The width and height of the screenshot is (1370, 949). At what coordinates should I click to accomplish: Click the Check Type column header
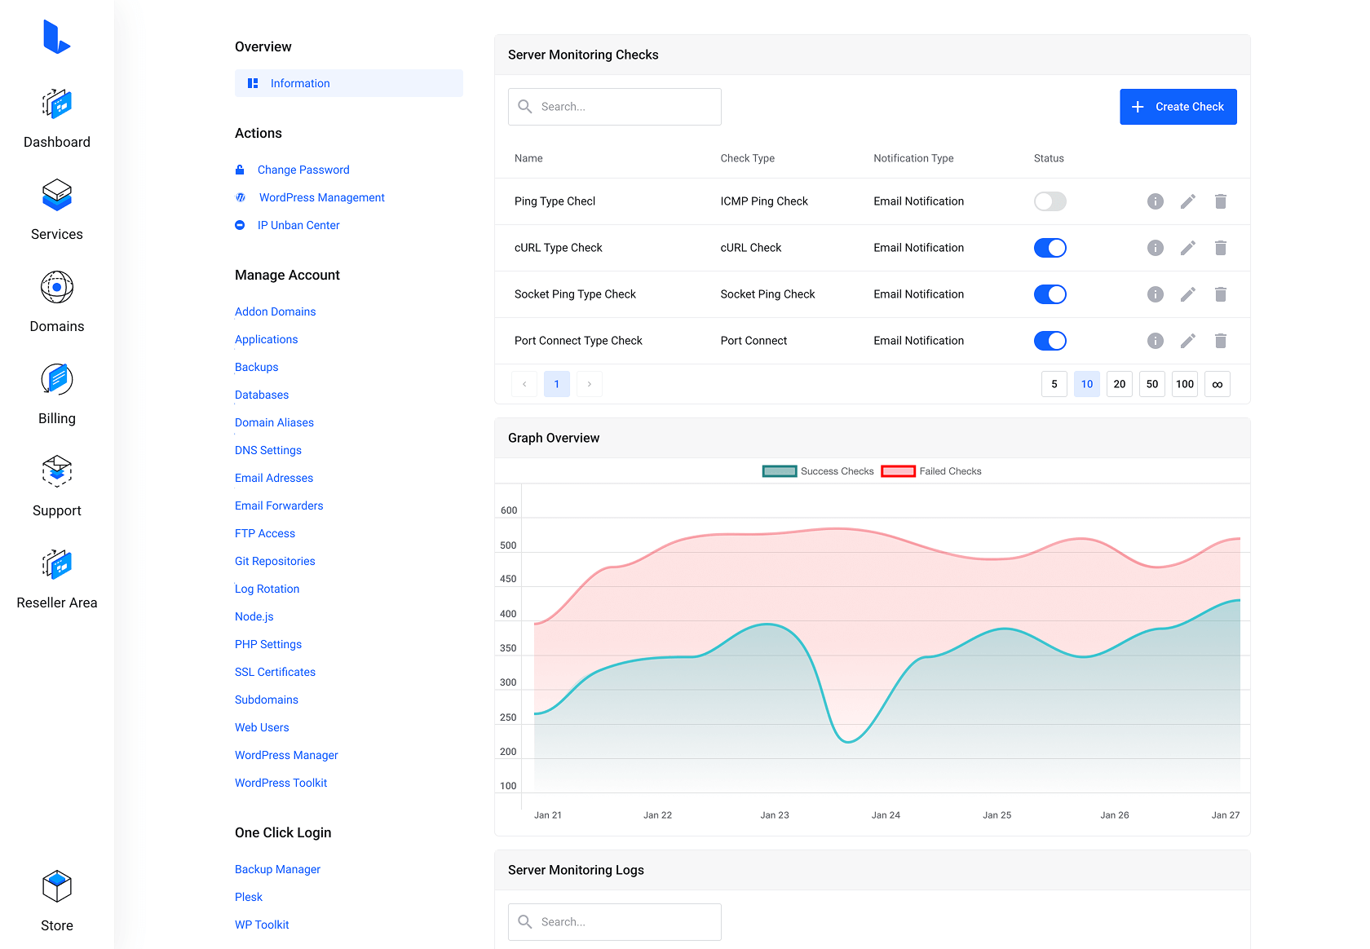[x=748, y=158]
